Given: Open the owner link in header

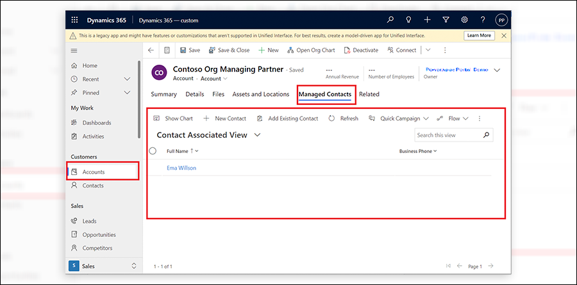Looking at the screenshot, I should 456,70.
